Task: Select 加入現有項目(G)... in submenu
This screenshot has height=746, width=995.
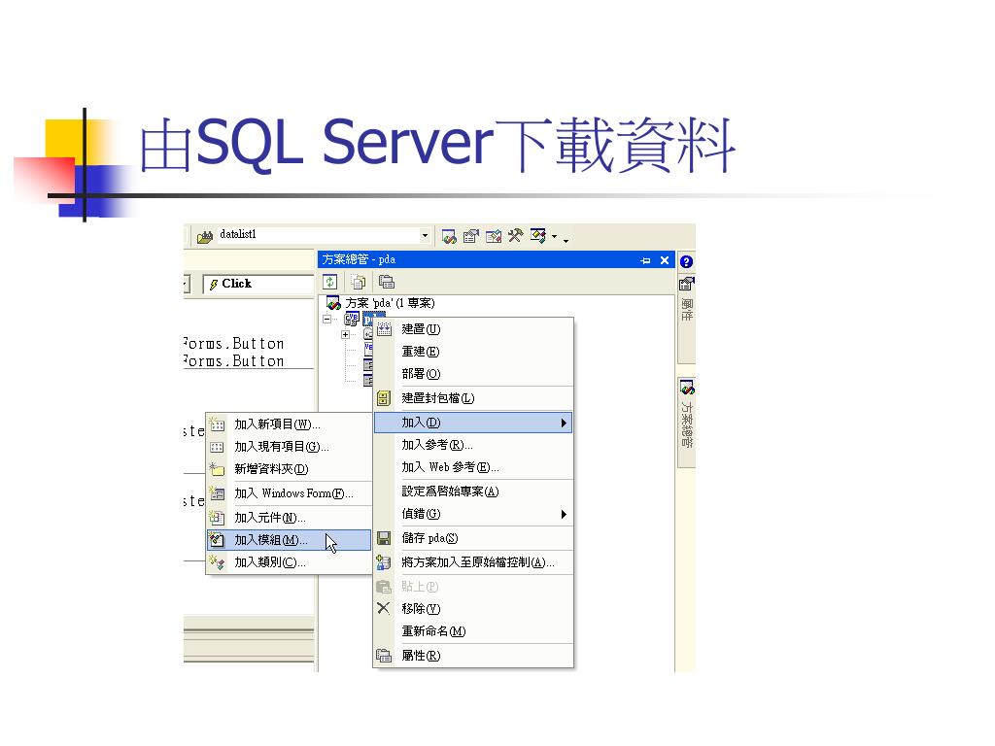Action: point(289,447)
